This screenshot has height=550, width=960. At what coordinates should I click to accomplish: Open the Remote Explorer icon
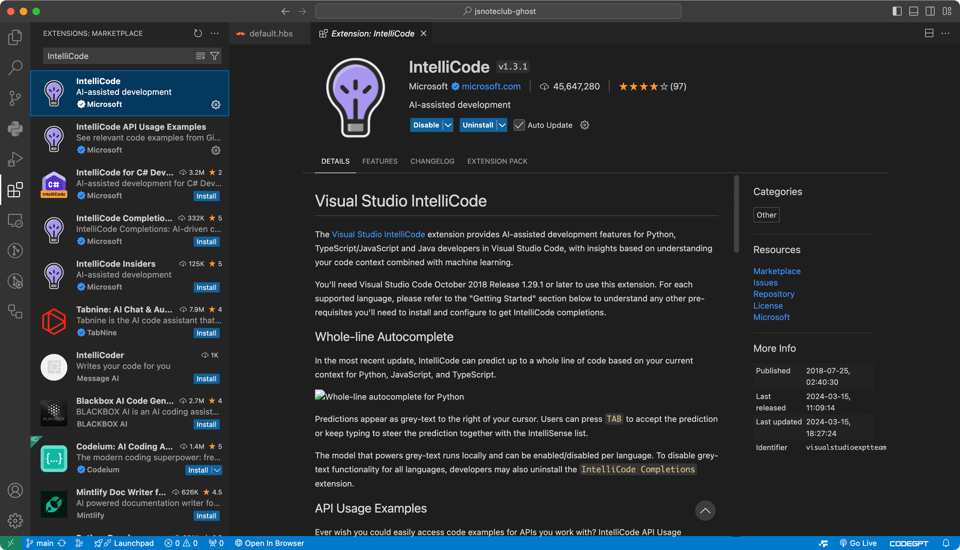15,220
